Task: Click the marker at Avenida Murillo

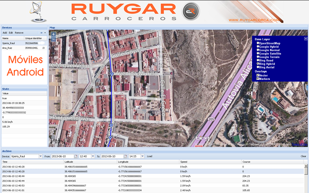Action: point(112,74)
